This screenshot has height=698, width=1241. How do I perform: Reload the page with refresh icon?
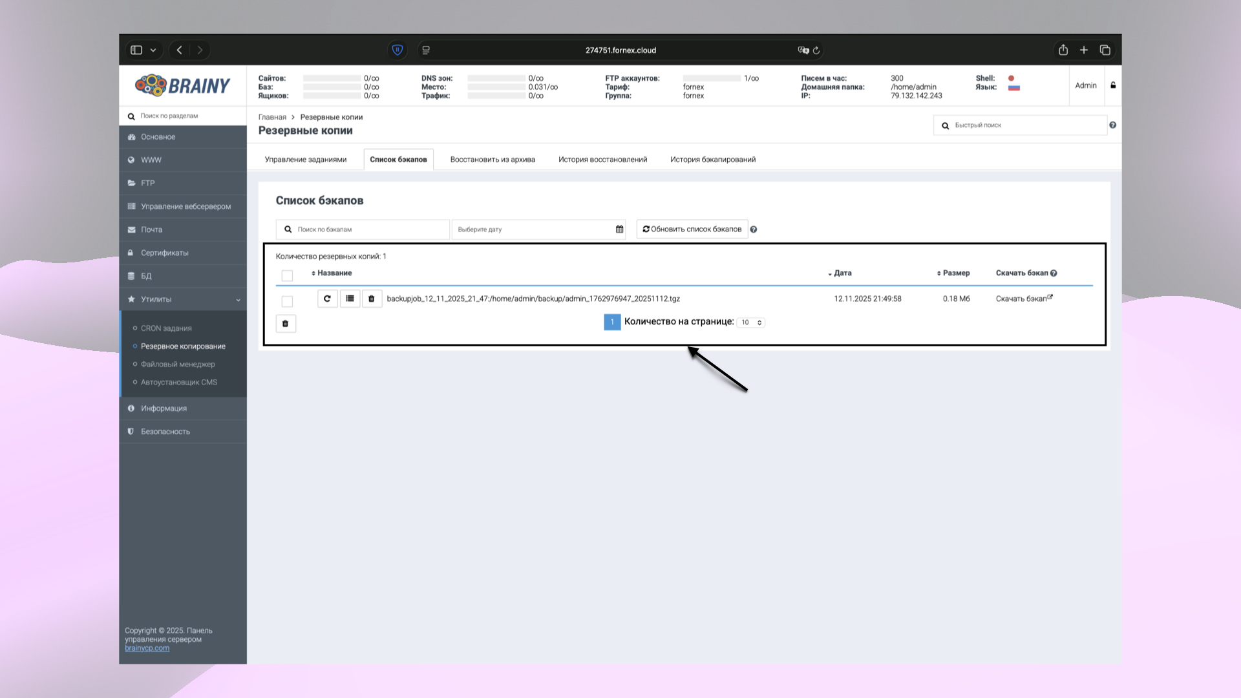click(816, 50)
